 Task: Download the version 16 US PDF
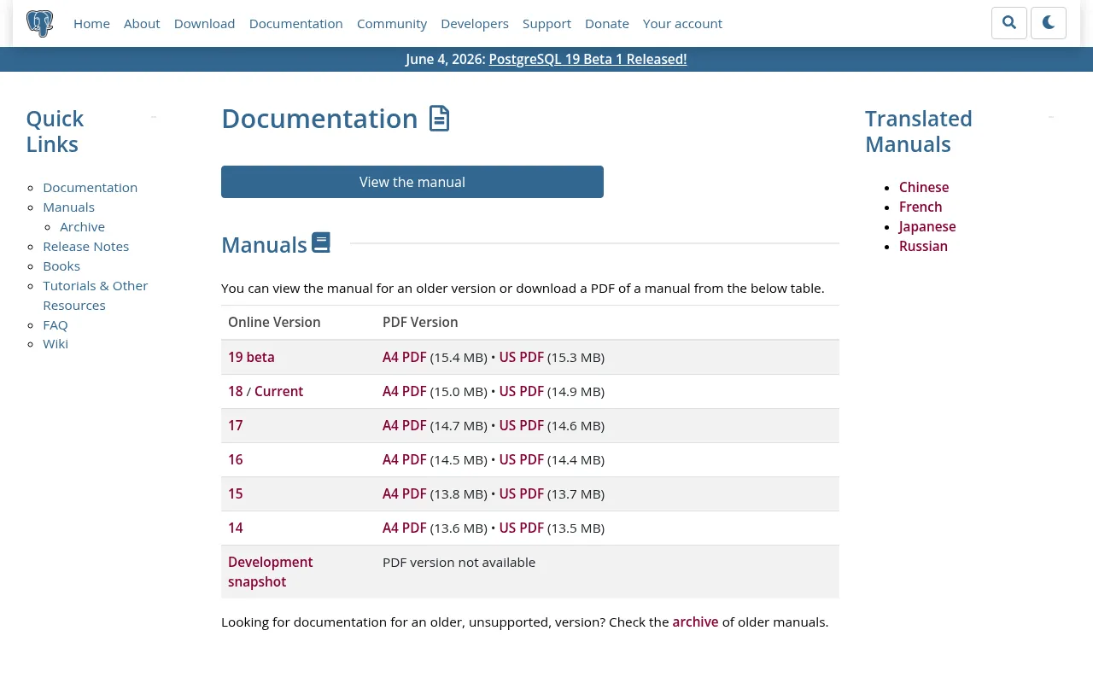(x=522, y=460)
